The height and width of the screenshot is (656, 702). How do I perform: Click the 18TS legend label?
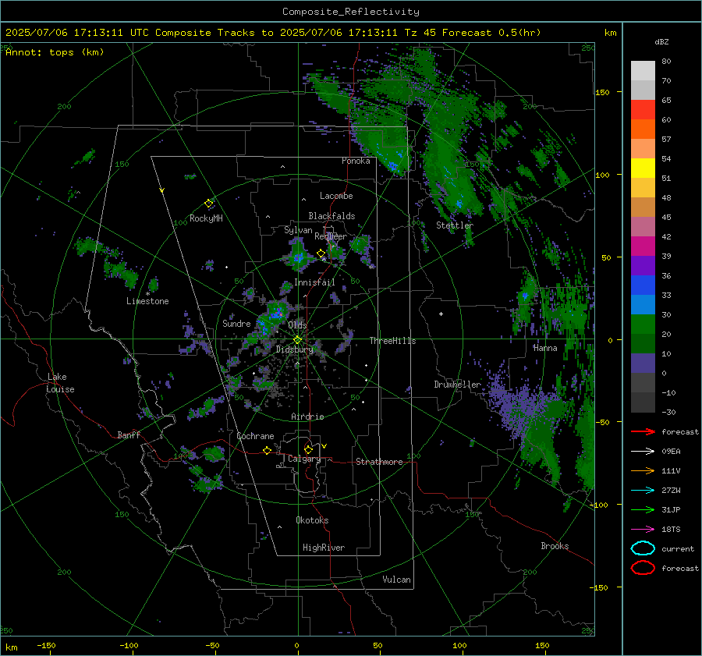[671, 530]
